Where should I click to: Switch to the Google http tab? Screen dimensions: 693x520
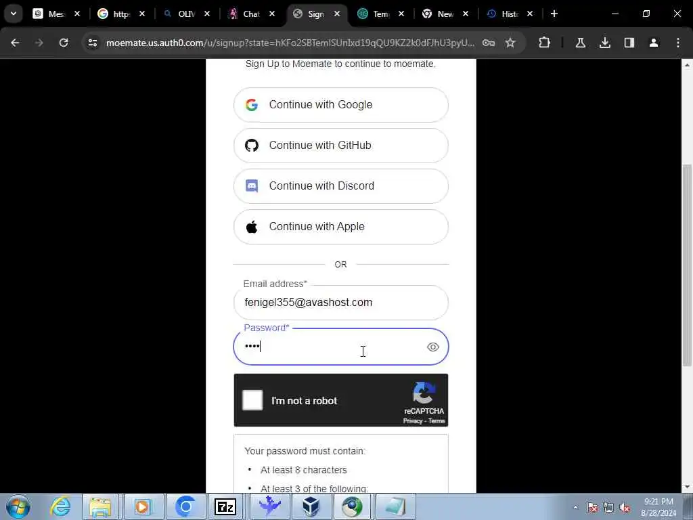point(120,14)
